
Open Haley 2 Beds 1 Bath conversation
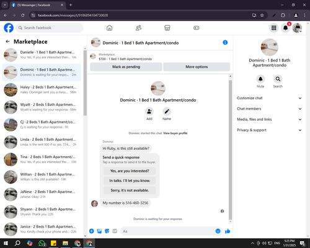(42, 90)
